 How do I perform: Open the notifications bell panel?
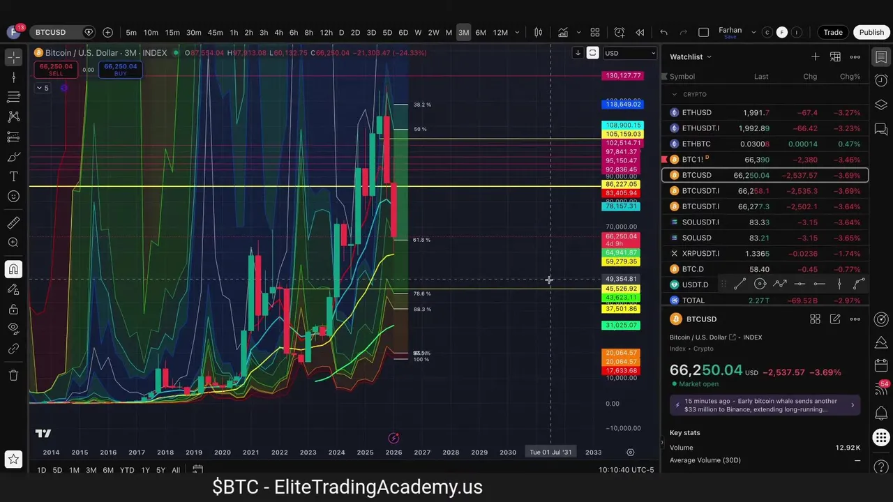coord(881,413)
